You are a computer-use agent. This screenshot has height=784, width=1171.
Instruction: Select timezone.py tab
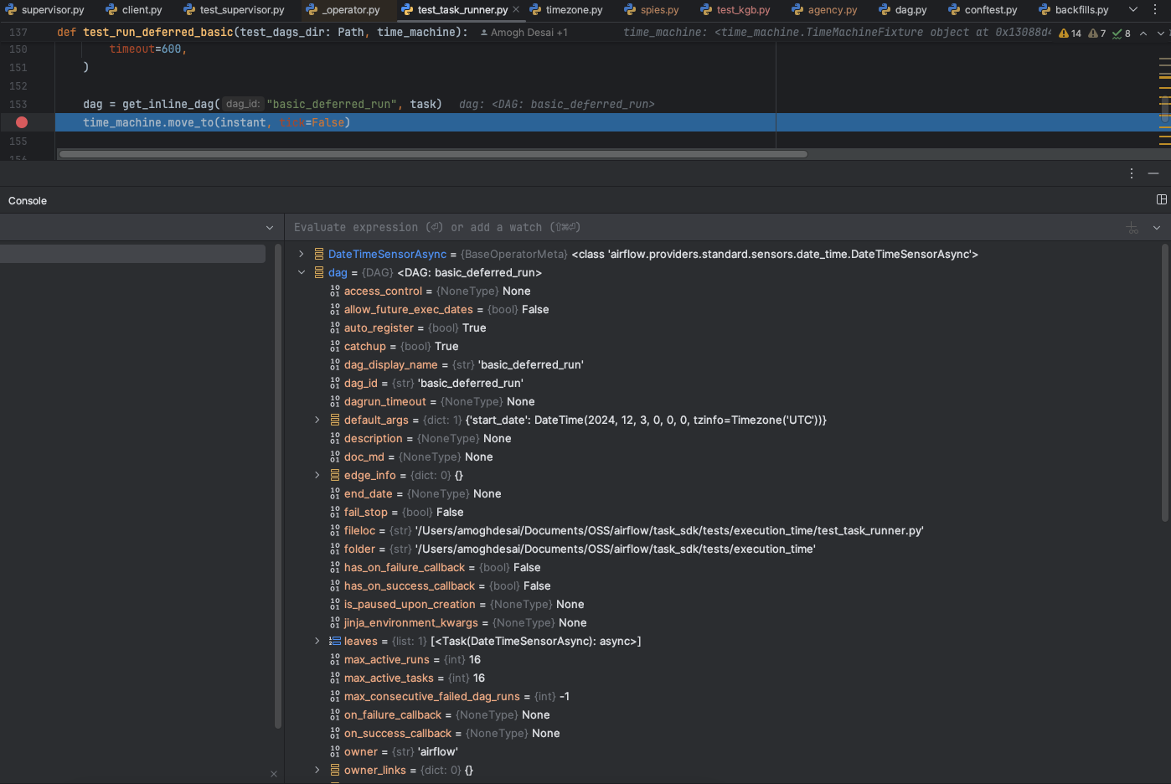point(566,10)
